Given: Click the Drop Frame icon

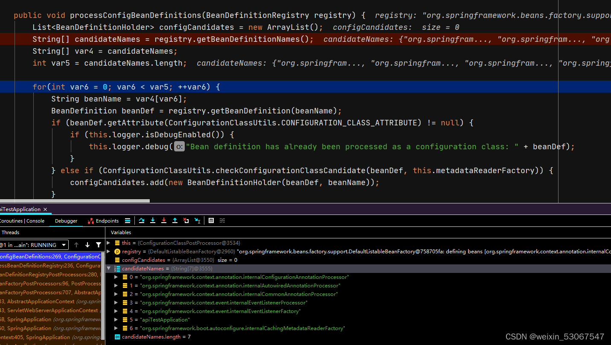Looking at the screenshot, I should point(186,220).
